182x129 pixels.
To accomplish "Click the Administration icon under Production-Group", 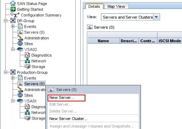I will [20, 89].
